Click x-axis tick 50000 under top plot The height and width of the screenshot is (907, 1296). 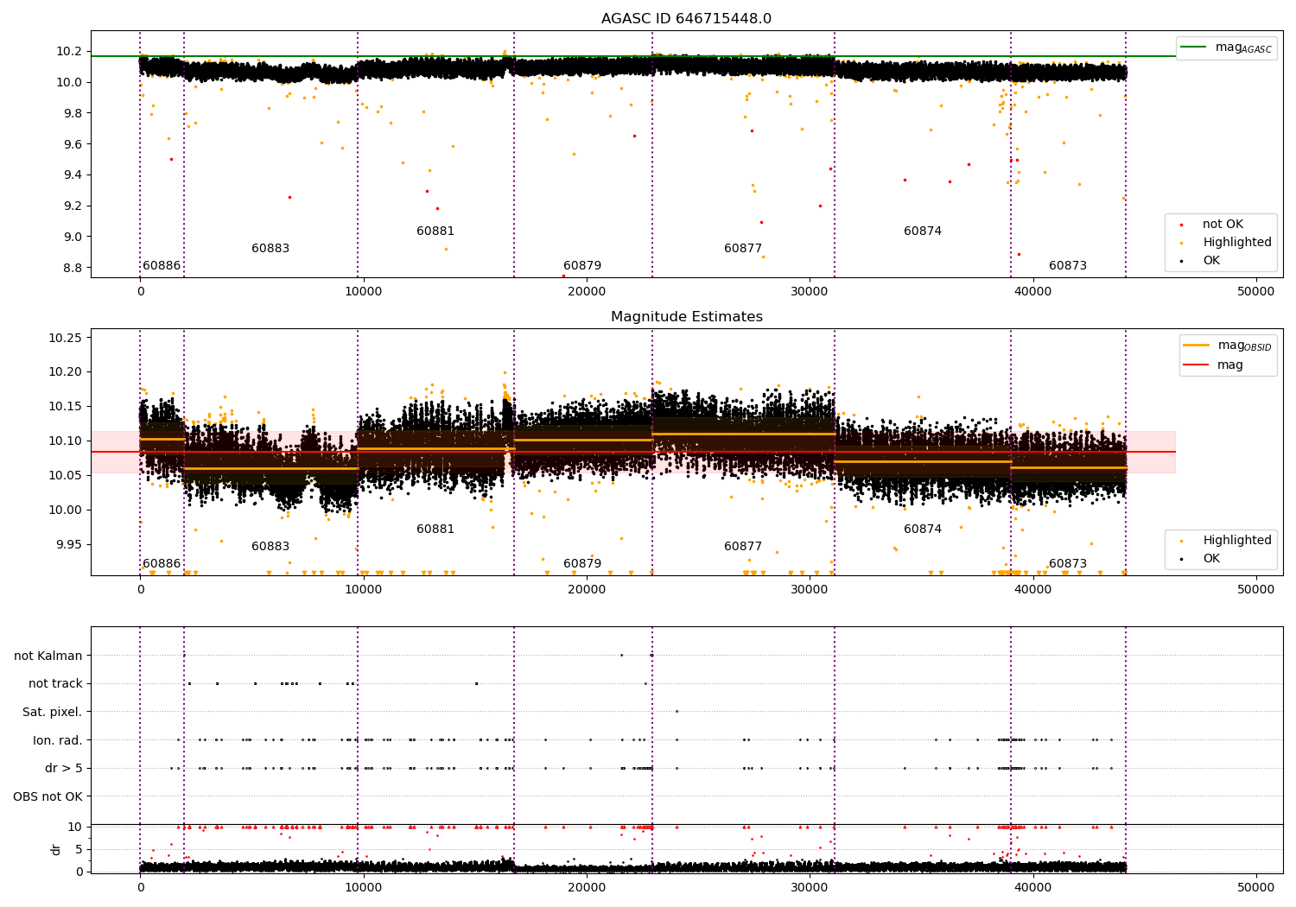coord(1256,292)
